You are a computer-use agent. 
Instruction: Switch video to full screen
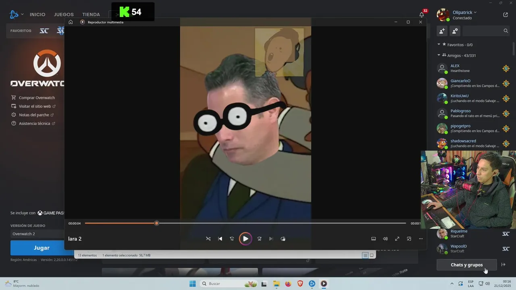(397, 239)
